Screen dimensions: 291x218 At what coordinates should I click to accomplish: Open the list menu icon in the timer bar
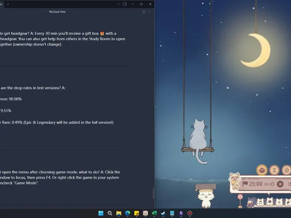(289, 184)
